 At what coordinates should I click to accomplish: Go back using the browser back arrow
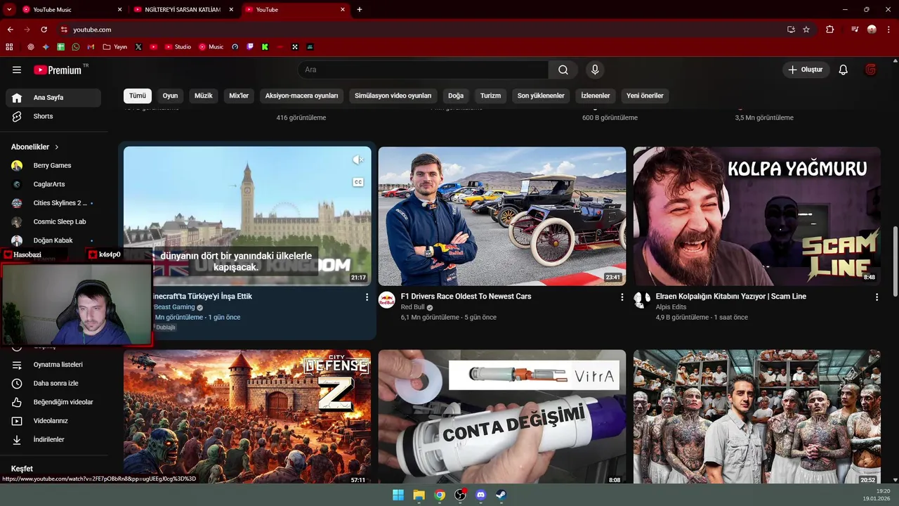[10, 30]
